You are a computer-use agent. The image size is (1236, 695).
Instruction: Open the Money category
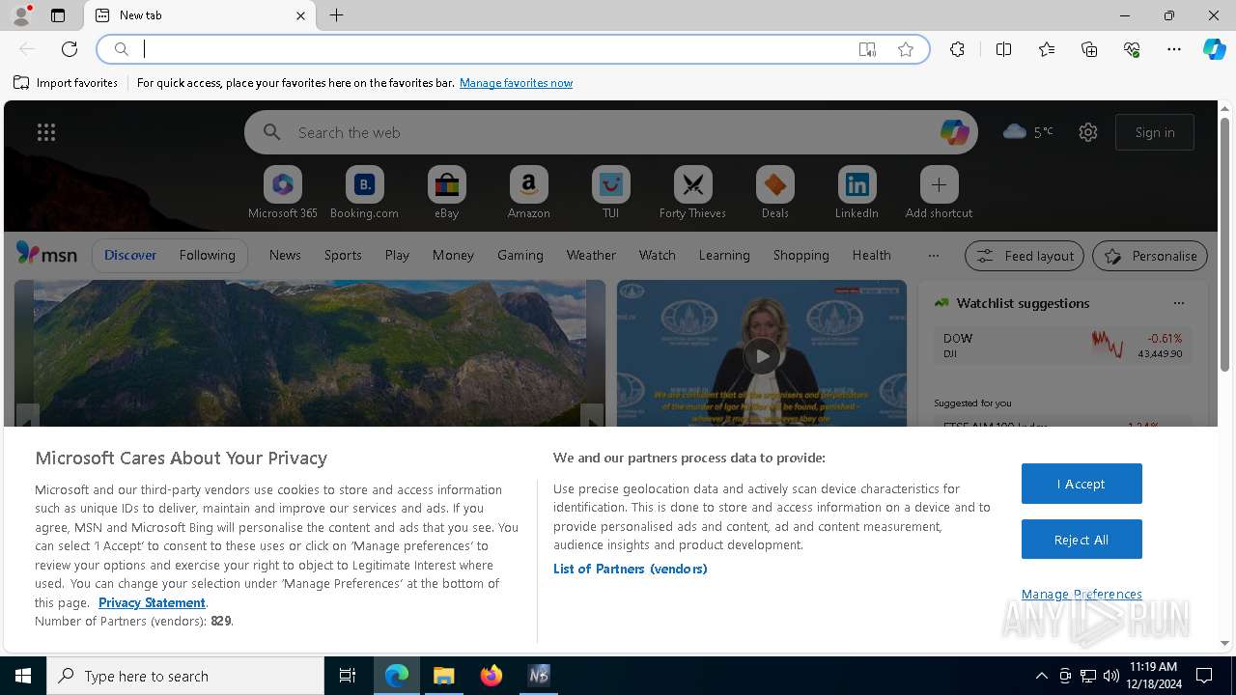click(x=453, y=255)
